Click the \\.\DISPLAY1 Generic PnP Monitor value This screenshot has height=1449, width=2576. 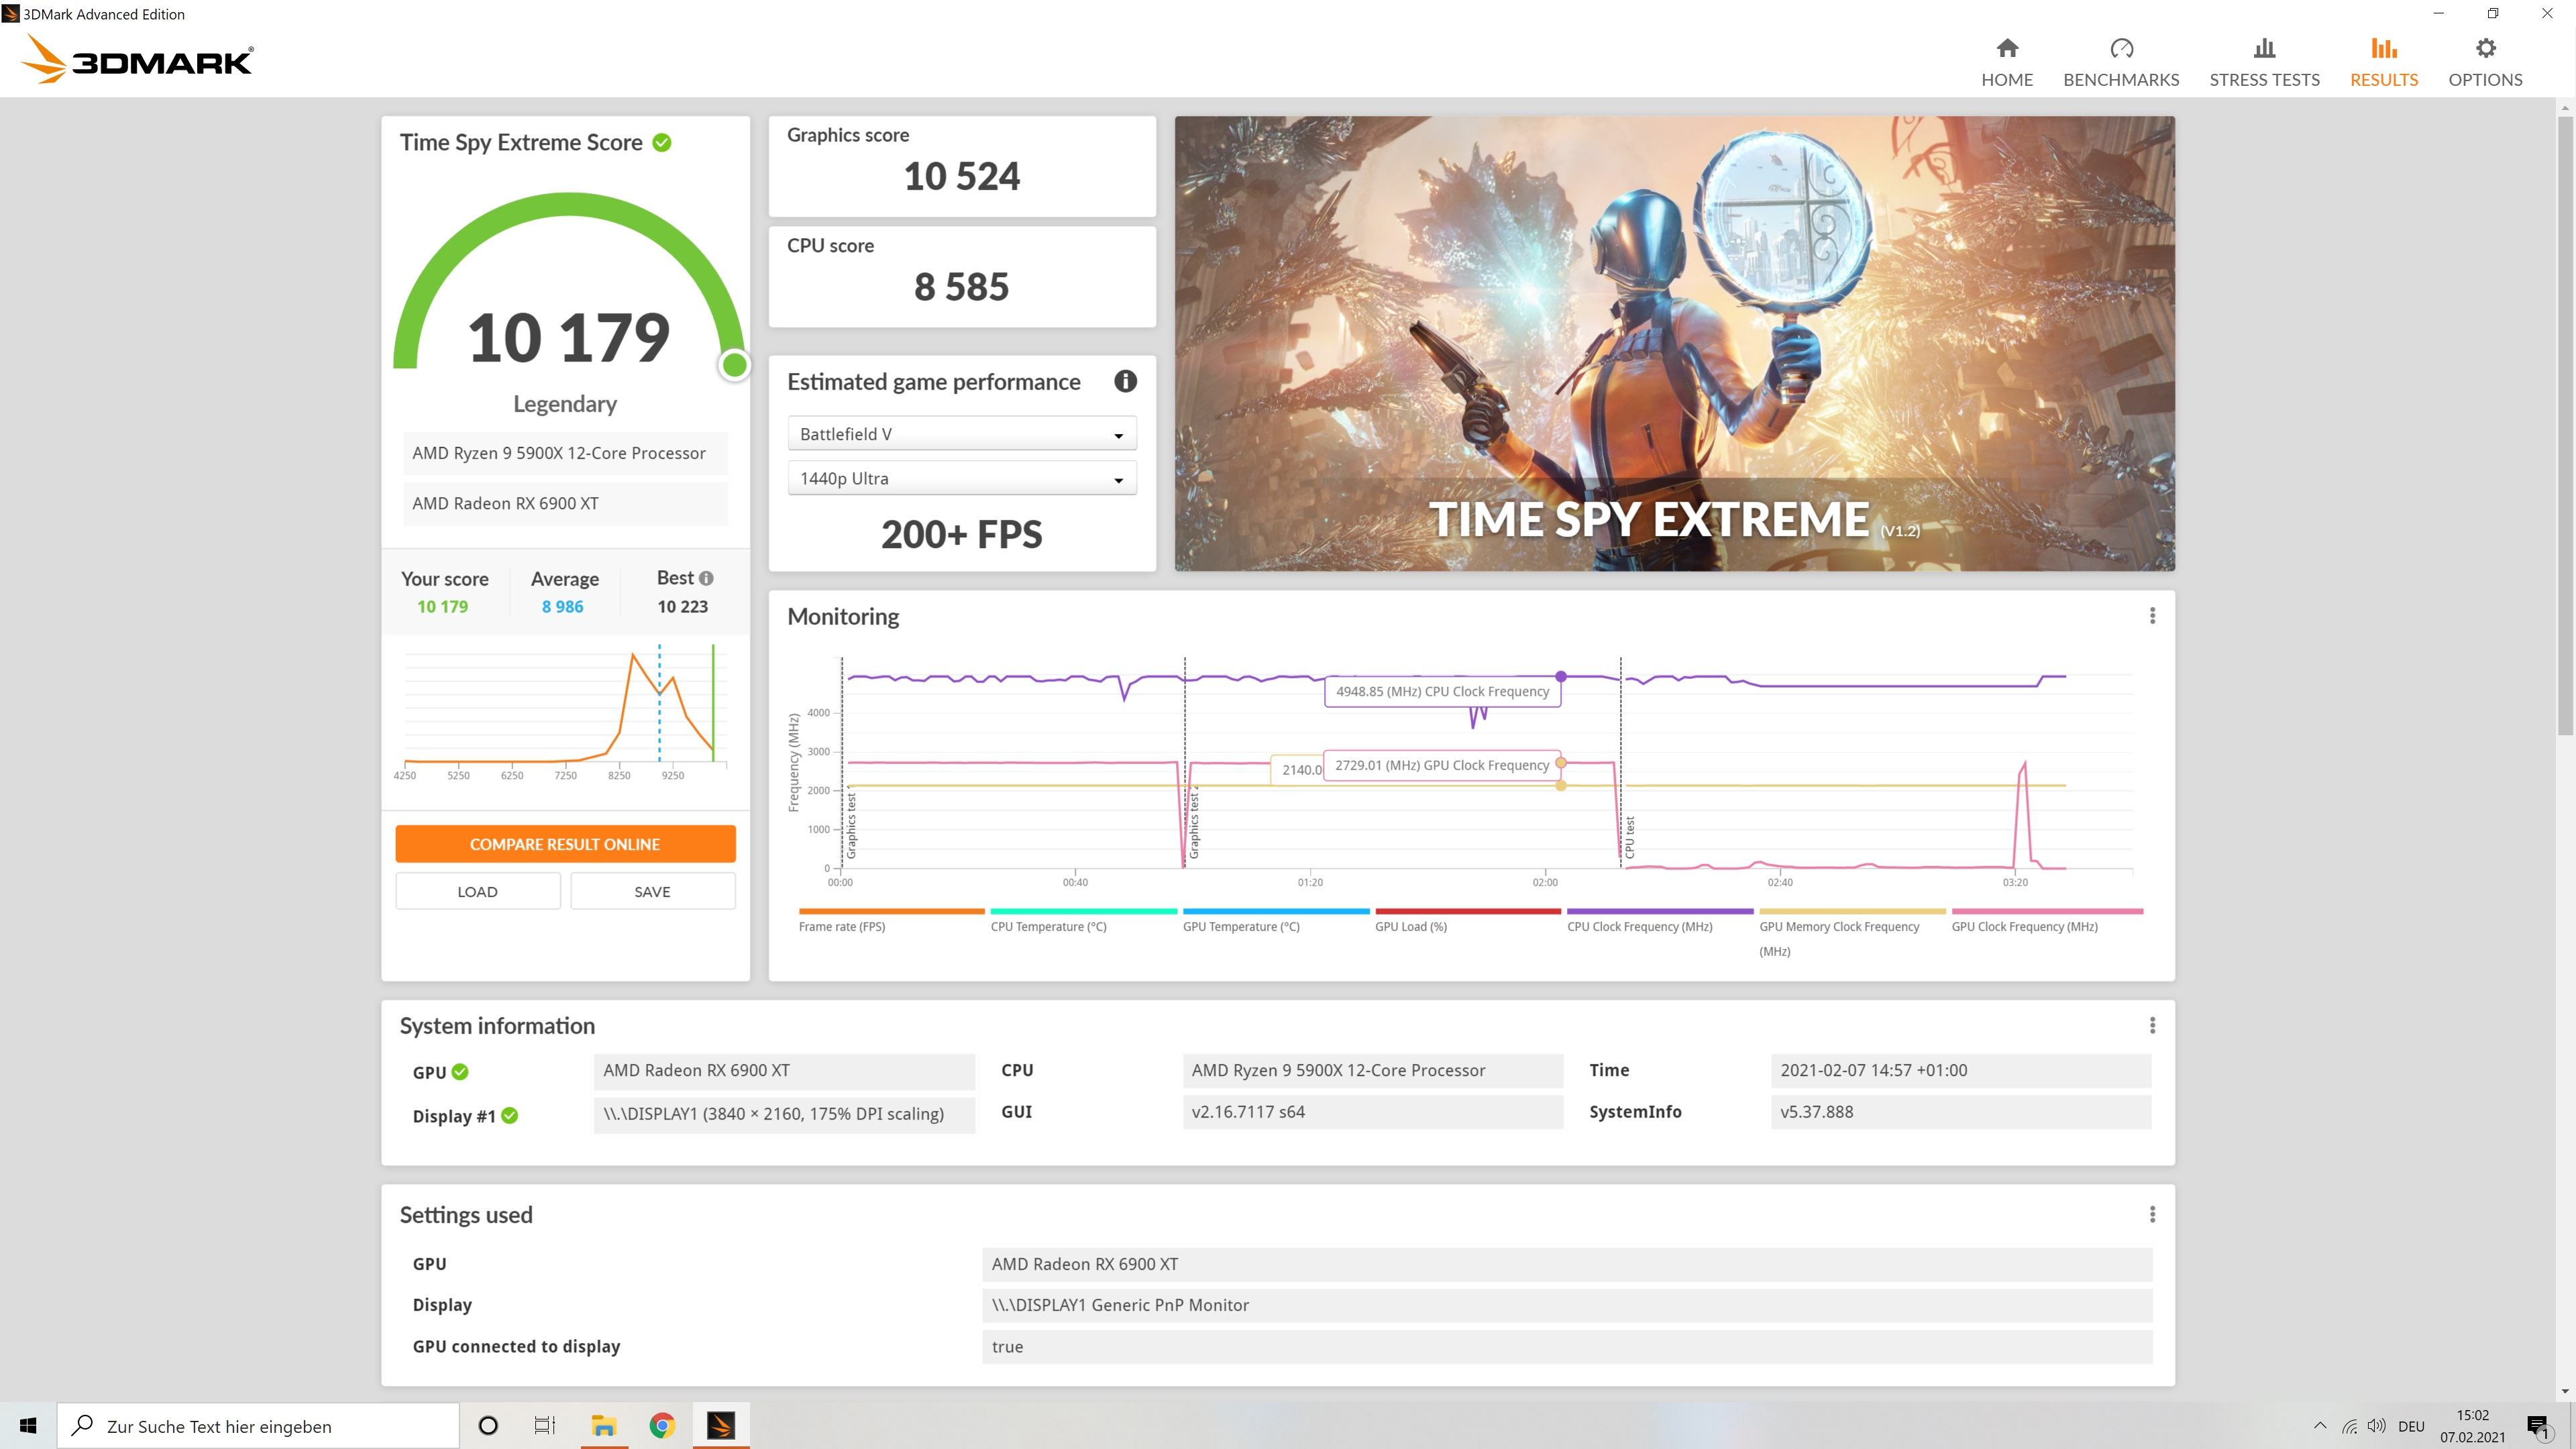pos(1567,1305)
